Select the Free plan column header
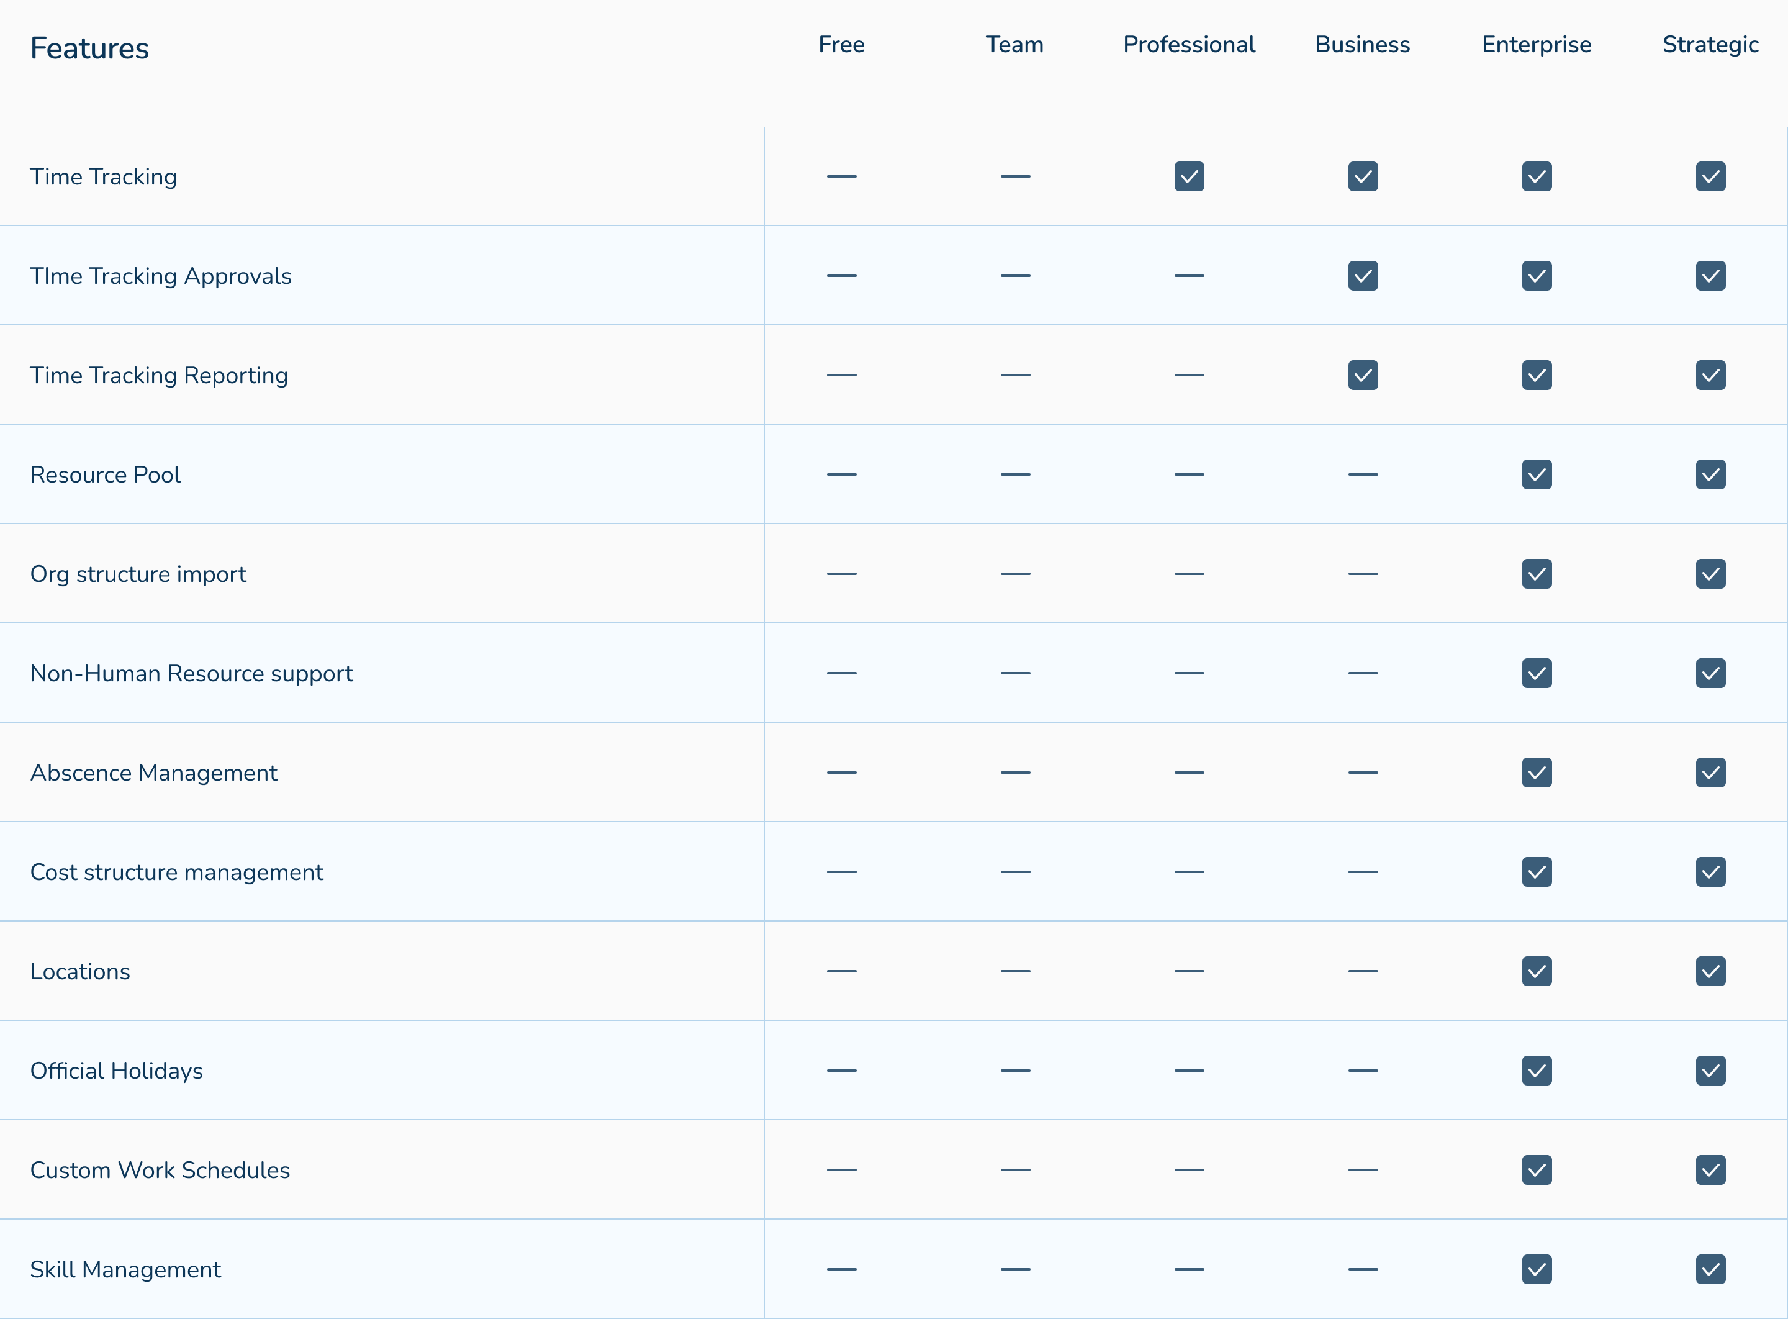Screen dimensions: 1788x1319 (x=841, y=45)
